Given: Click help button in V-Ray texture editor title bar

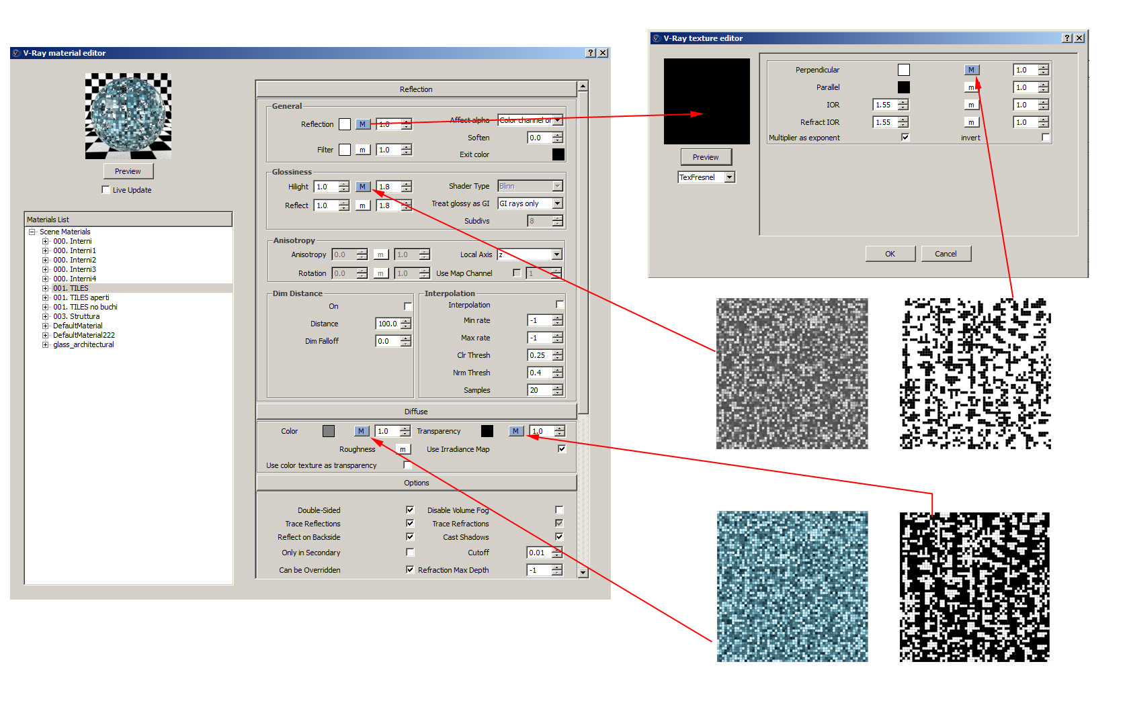Looking at the screenshot, I should click(1067, 38).
